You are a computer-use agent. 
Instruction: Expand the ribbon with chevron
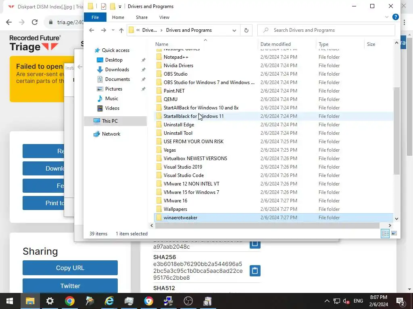click(x=387, y=17)
